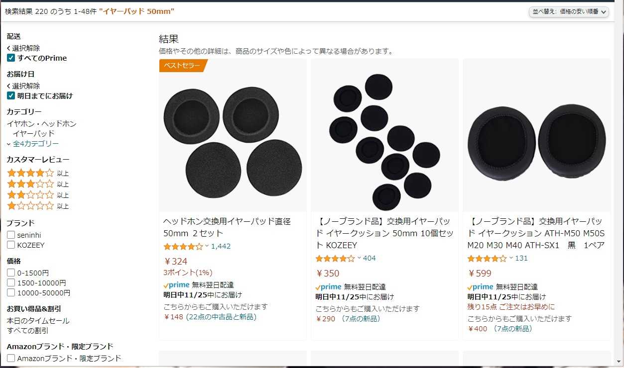Image resolution: width=624 pixels, height=368 pixels.
Task: Click the ベストセラー badge
Action: click(x=183, y=65)
